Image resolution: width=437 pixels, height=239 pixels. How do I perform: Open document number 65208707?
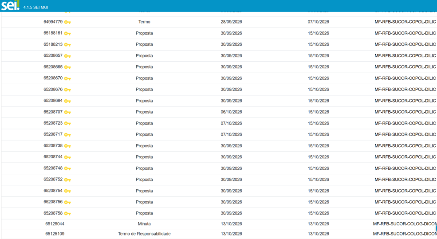tap(53, 112)
